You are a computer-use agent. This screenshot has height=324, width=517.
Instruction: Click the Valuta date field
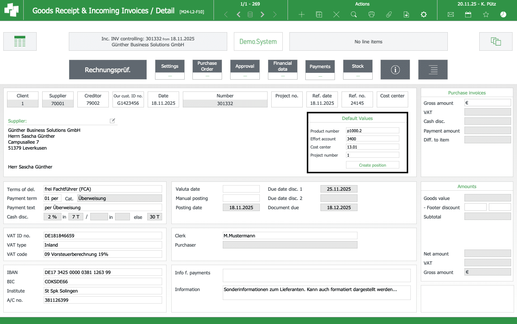point(241,189)
